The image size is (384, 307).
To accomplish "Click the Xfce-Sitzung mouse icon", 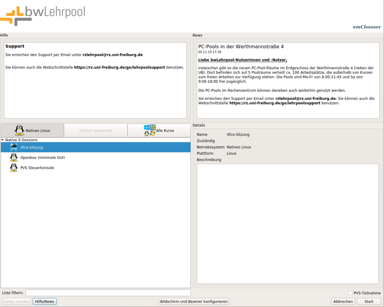I will click(14, 147).
